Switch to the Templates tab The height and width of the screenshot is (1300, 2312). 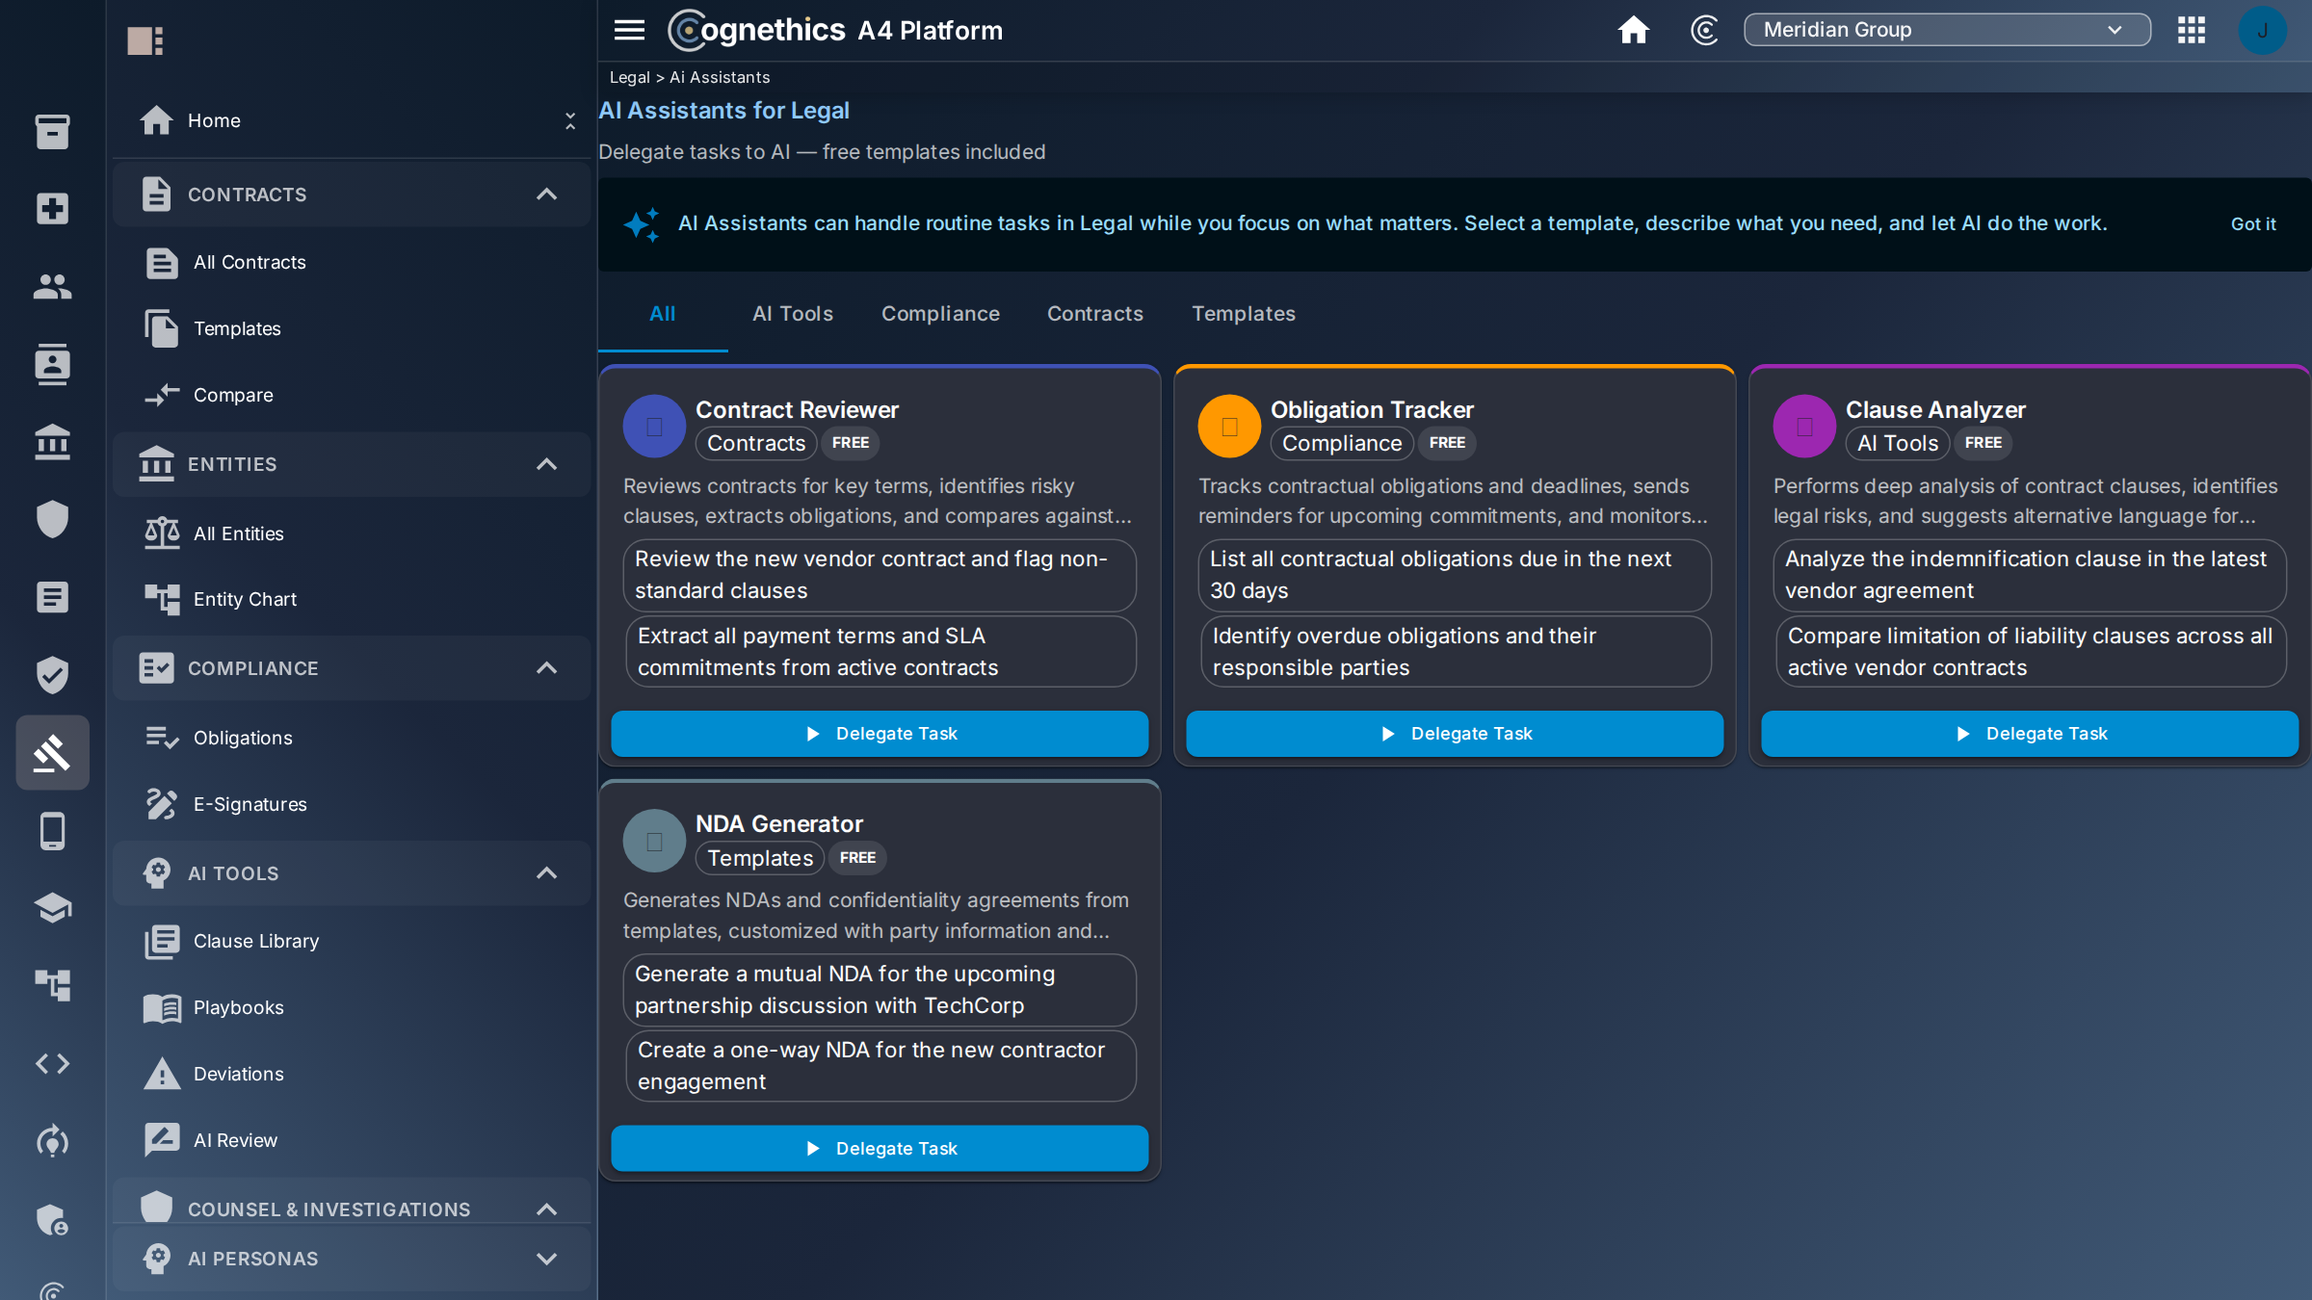pos(1243,314)
